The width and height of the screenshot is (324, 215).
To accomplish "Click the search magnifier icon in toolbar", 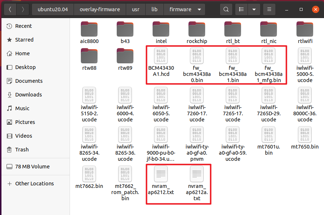I will pos(226,9).
